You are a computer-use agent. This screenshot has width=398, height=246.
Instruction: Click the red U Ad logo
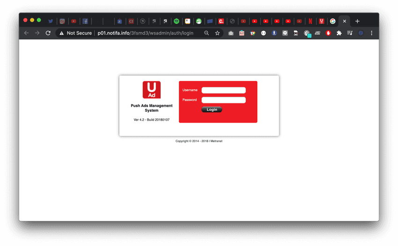coord(151,90)
